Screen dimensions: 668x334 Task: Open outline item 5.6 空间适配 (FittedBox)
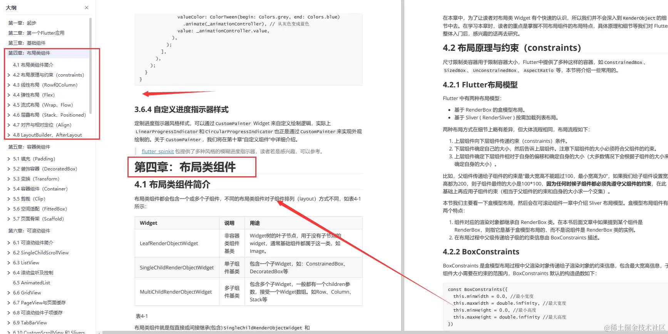40,209
